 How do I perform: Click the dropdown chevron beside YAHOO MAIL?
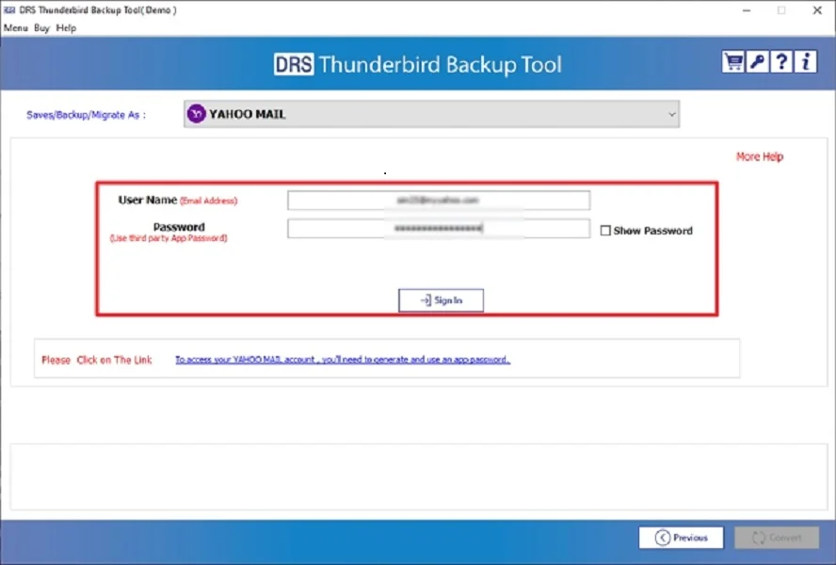coord(671,114)
